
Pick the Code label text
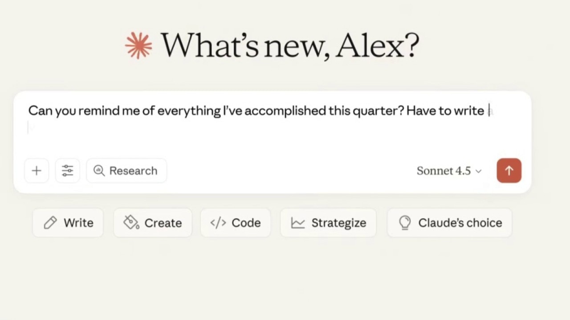click(x=246, y=223)
